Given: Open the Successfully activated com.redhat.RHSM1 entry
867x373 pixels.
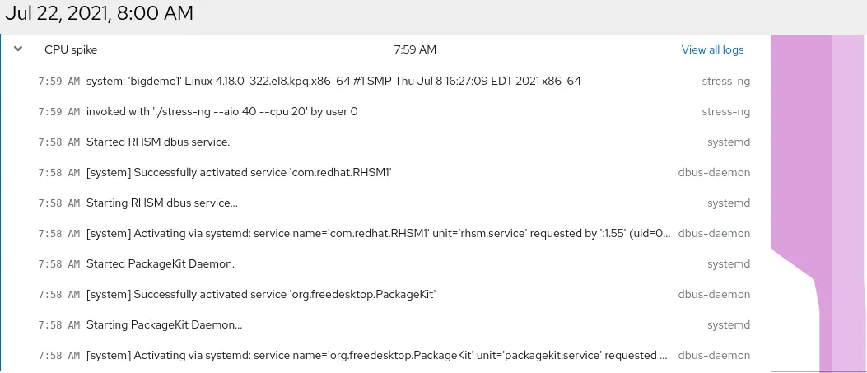Looking at the screenshot, I should (239, 172).
